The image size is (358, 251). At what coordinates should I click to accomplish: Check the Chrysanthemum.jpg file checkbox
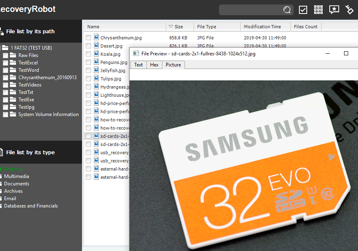pyautogui.click(x=88, y=37)
